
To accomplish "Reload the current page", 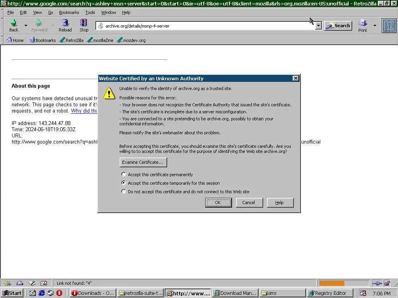I will coord(65,25).
